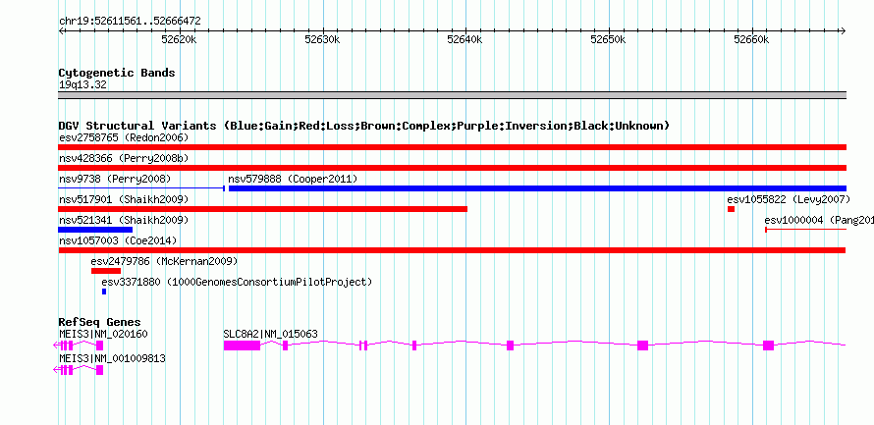Viewport: 874px width, 425px height.
Task: Select the MEIS3|NM_001009813 gene label
Action: pyautogui.click(x=112, y=358)
